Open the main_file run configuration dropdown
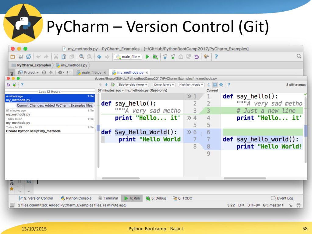Image resolution: width=312 pixels, height=234 pixels. pyautogui.click(x=128, y=57)
